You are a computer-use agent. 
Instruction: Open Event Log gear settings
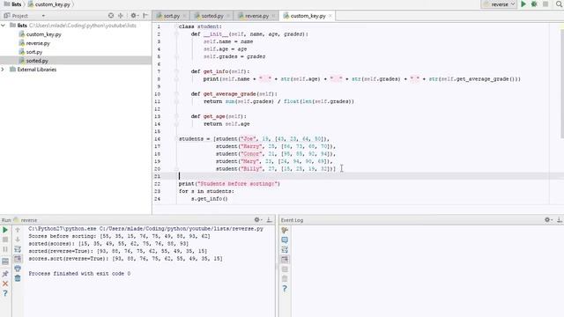click(548, 219)
